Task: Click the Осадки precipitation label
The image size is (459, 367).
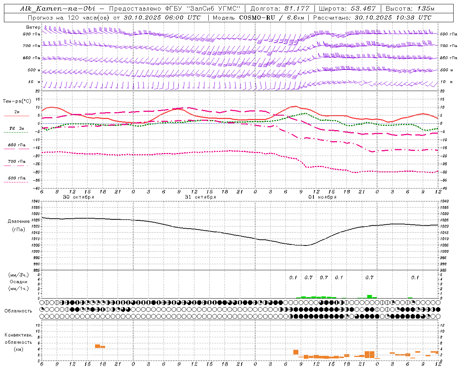Action: 19,282
